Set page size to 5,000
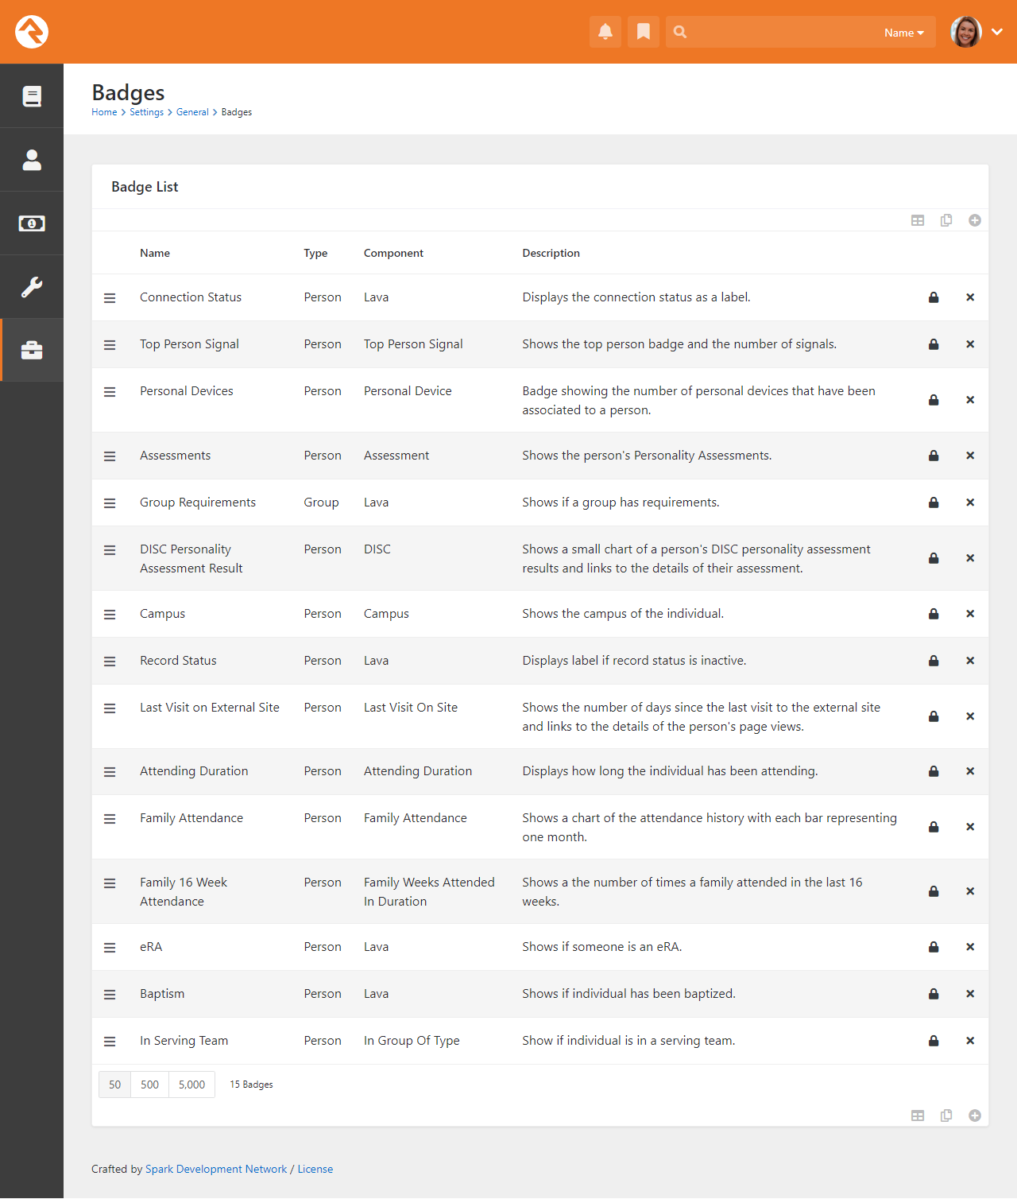Image resolution: width=1017 pixels, height=1199 pixels. [191, 1085]
